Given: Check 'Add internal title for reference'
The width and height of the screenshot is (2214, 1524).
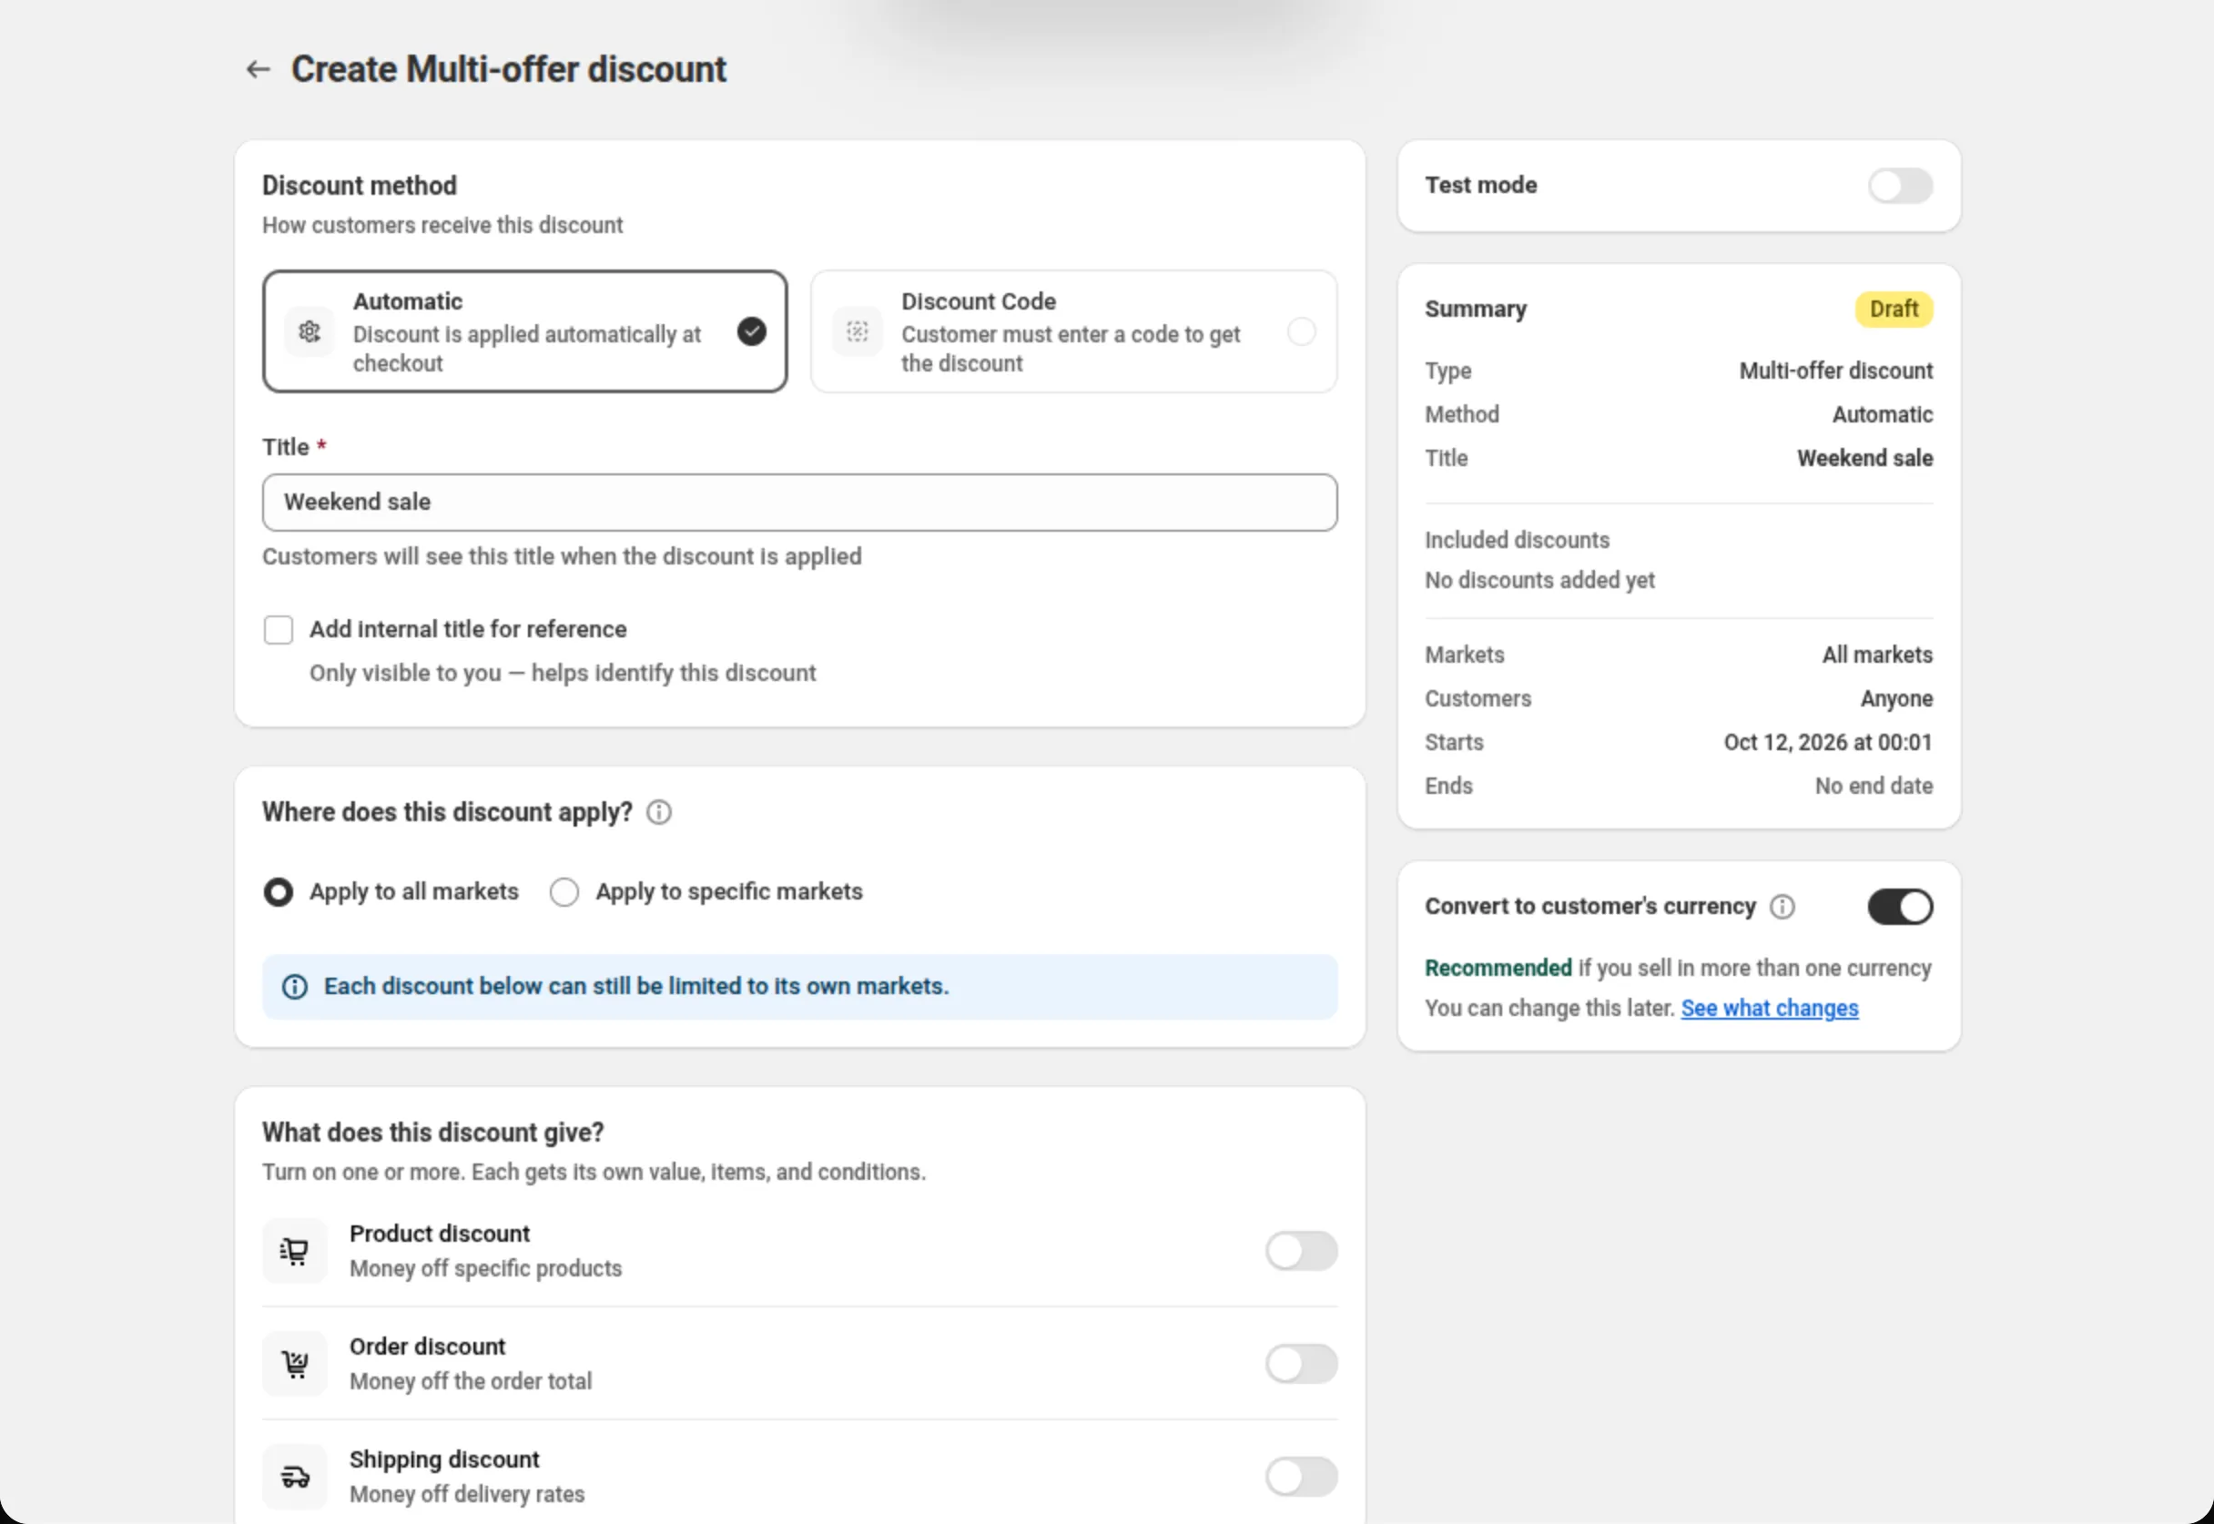Looking at the screenshot, I should click(279, 629).
